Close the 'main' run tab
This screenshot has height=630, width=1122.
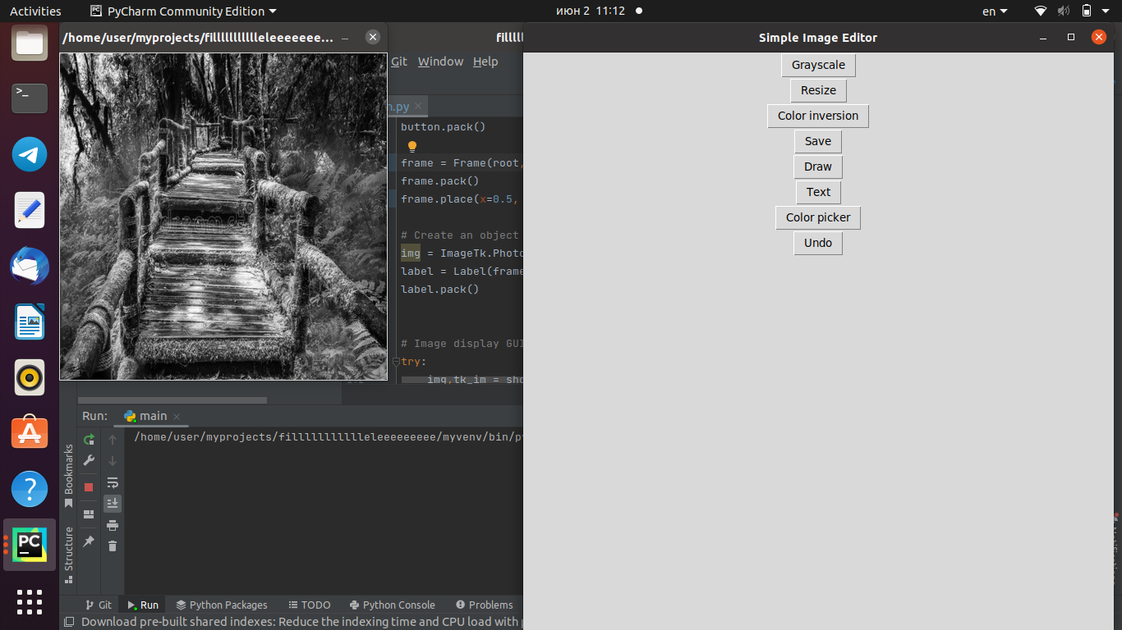click(176, 417)
